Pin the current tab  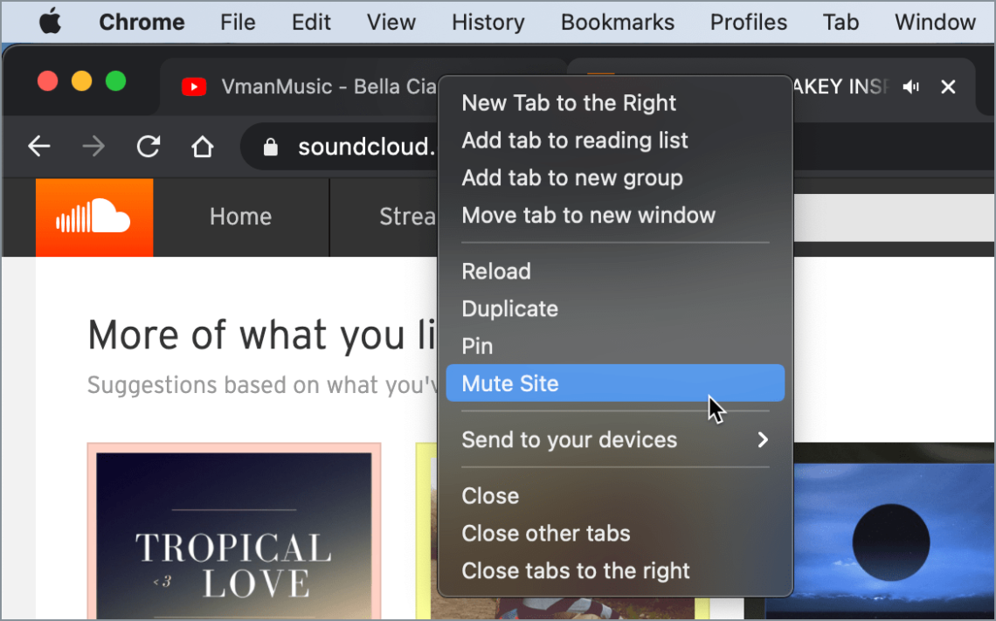477,346
